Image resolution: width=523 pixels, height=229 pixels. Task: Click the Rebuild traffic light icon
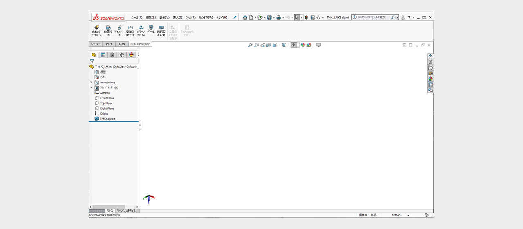point(306,18)
